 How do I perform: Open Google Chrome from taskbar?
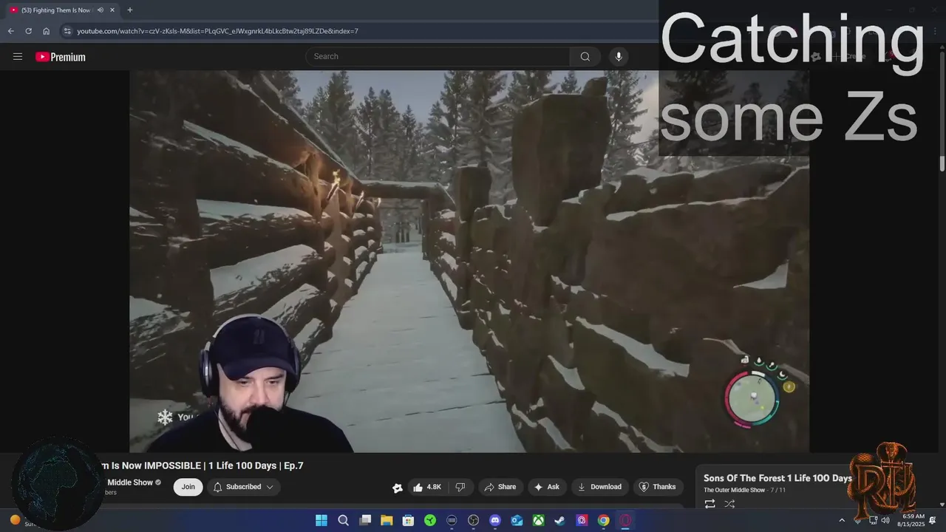(x=604, y=520)
